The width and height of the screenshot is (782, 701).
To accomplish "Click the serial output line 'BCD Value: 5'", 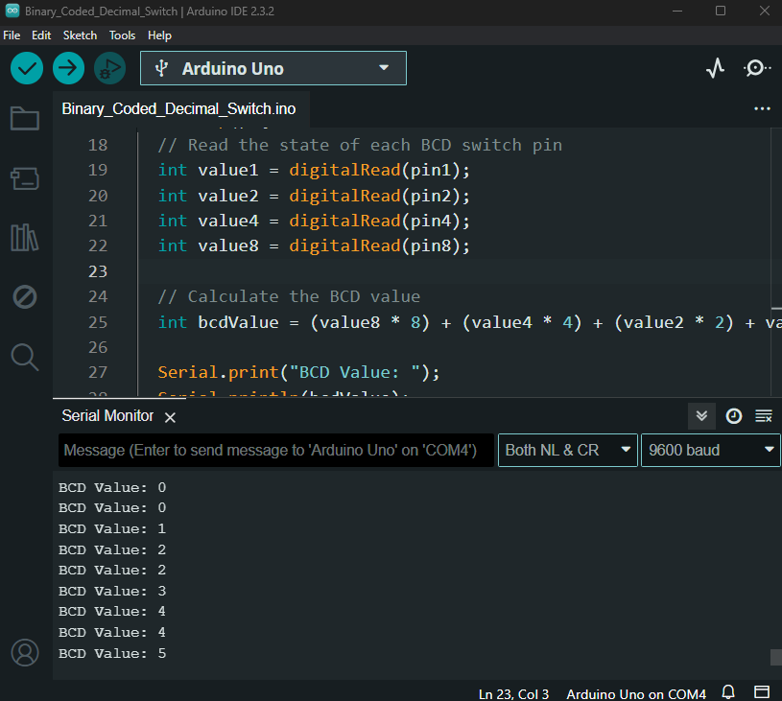I will (112, 654).
